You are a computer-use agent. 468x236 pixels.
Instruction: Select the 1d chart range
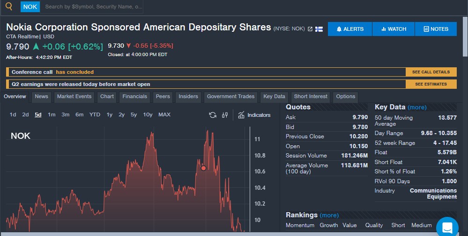[13, 114]
